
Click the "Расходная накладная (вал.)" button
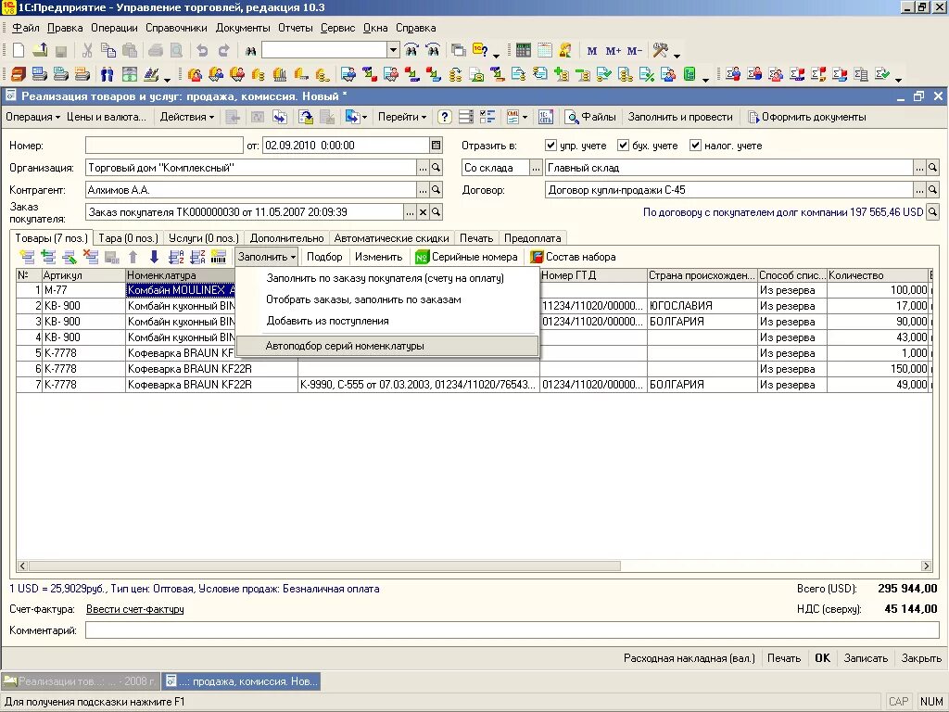click(690, 658)
